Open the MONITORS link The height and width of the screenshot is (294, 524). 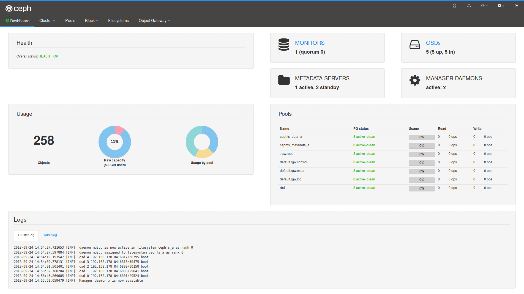tap(310, 43)
